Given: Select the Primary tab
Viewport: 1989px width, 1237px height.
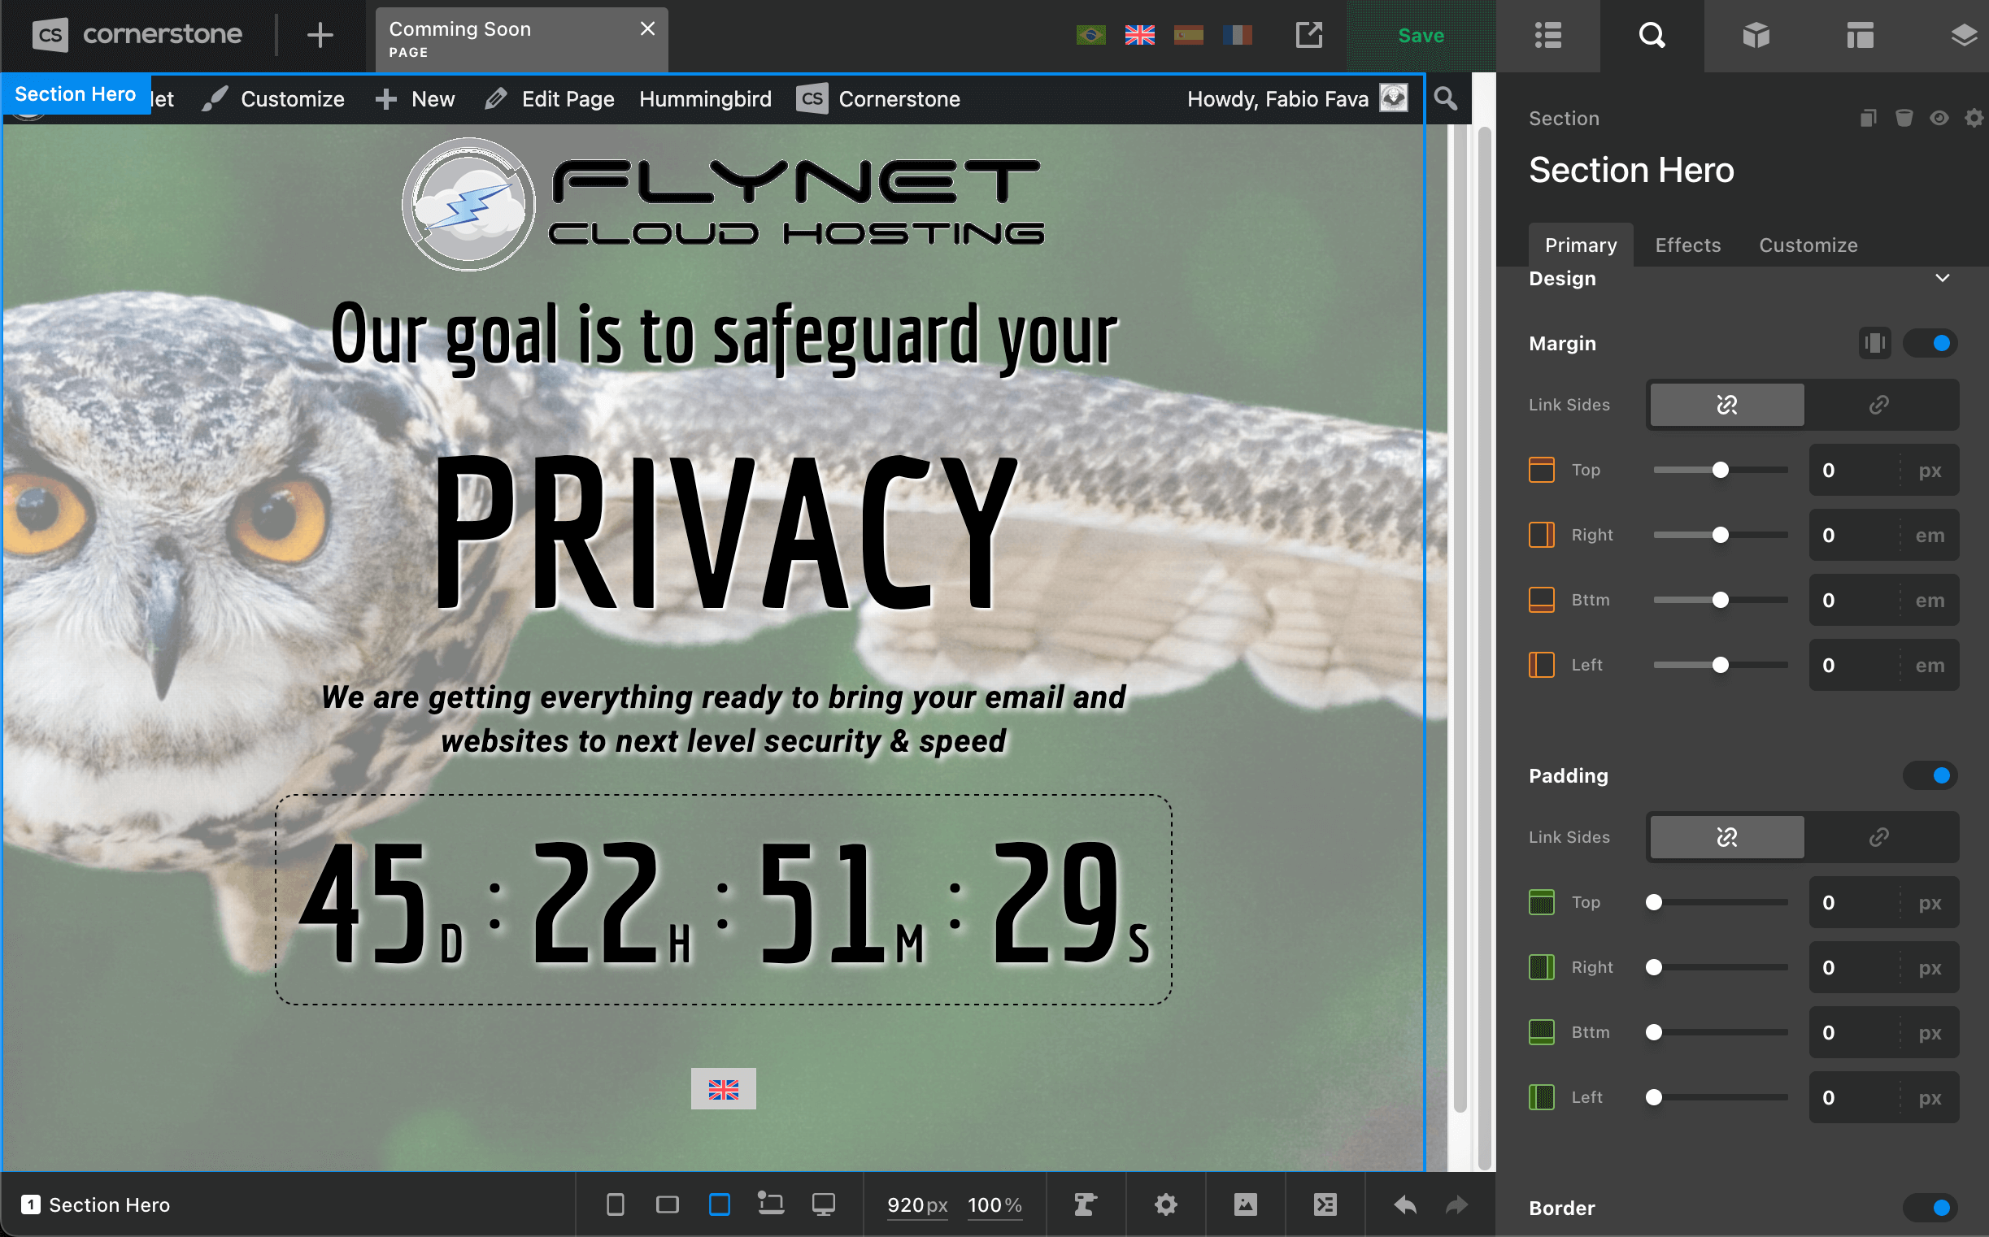Looking at the screenshot, I should (1581, 245).
